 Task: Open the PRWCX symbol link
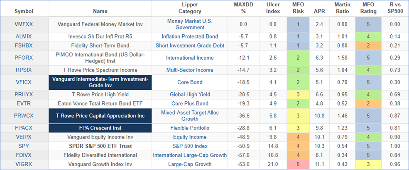pyautogui.click(x=23, y=116)
